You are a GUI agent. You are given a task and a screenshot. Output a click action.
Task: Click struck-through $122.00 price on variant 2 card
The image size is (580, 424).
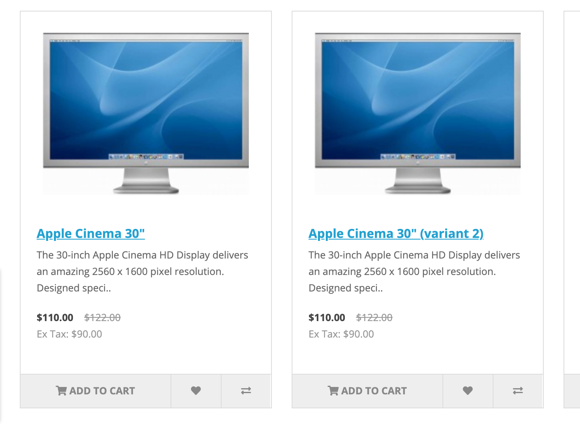click(x=374, y=317)
